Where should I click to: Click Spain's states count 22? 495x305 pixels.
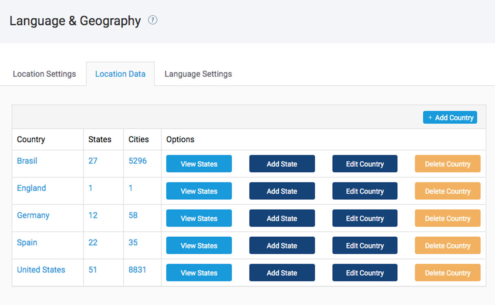(x=93, y=243)
